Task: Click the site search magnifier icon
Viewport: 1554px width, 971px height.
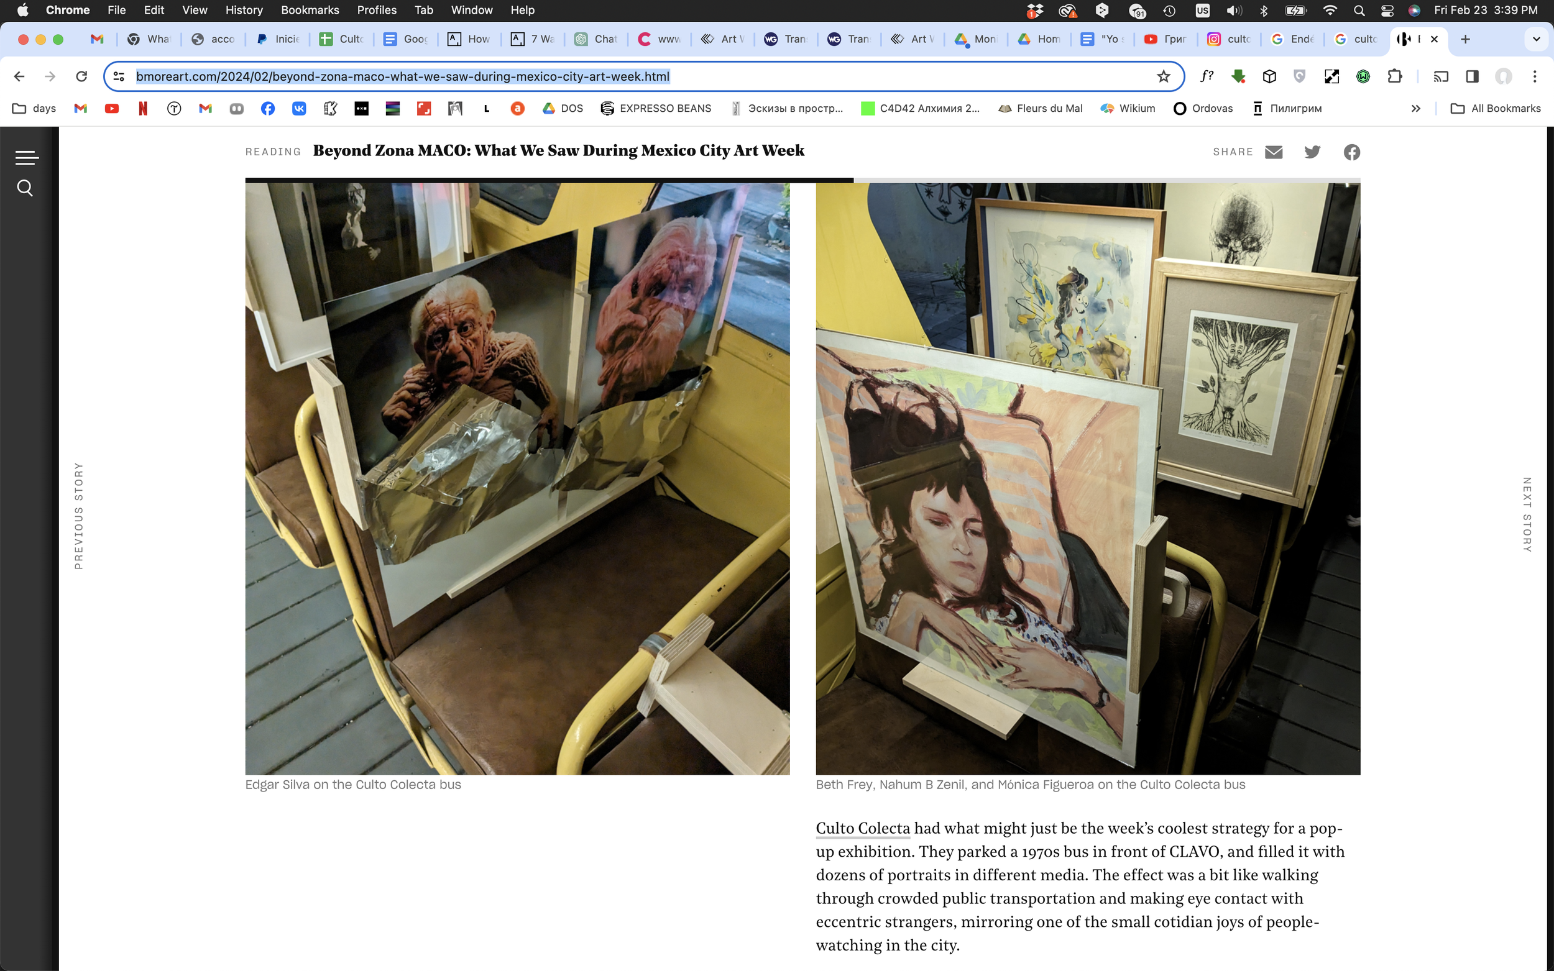Action: (25, 188)
